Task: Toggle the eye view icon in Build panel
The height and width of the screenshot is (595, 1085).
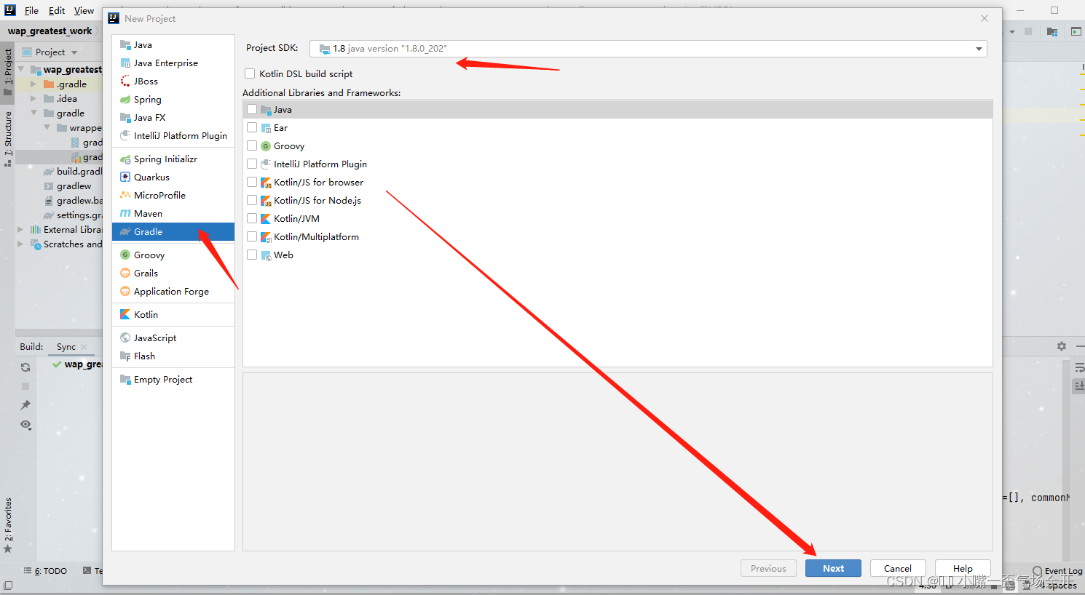Action: point(25,425)
